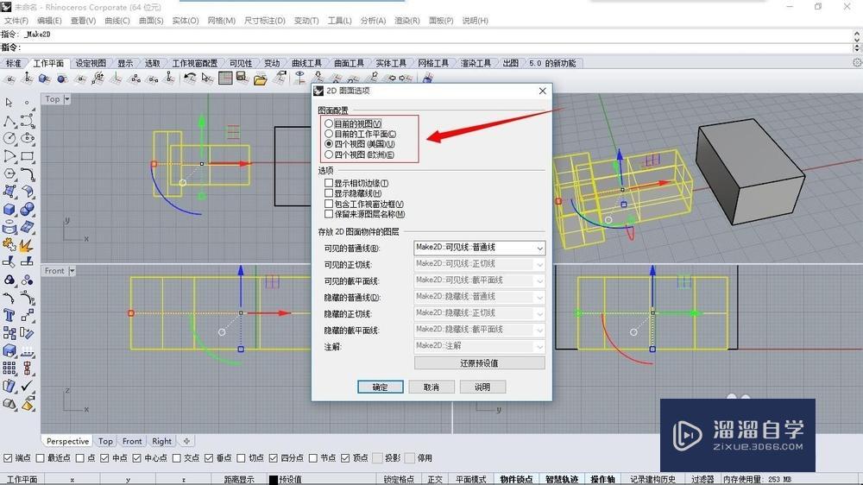Click the CPlane by elevation icon
The image size is (863, 485).
[27, 79]
